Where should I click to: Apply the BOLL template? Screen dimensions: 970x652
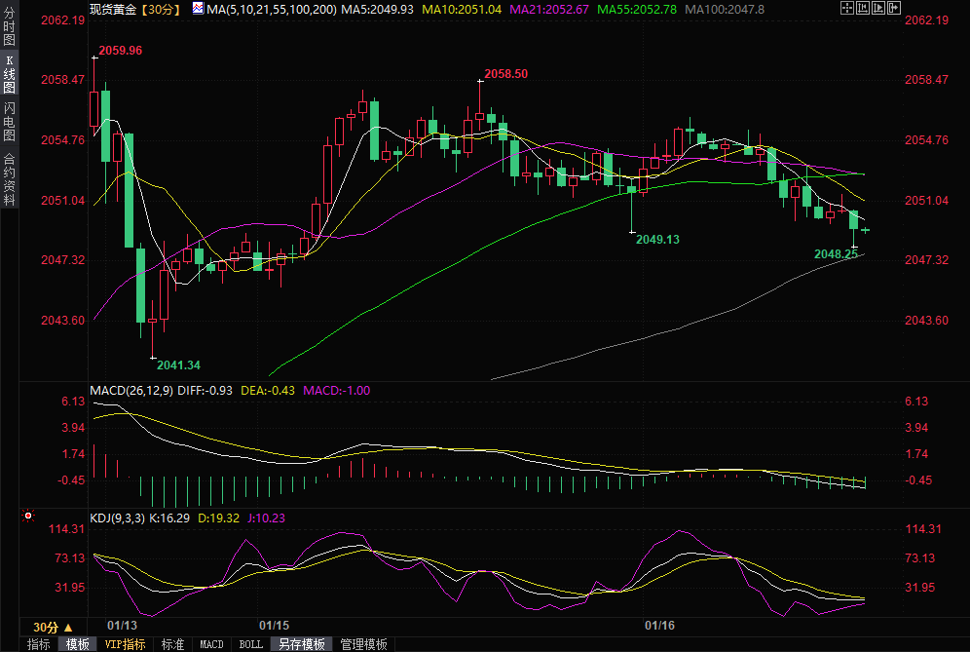[x=250, y=644]
